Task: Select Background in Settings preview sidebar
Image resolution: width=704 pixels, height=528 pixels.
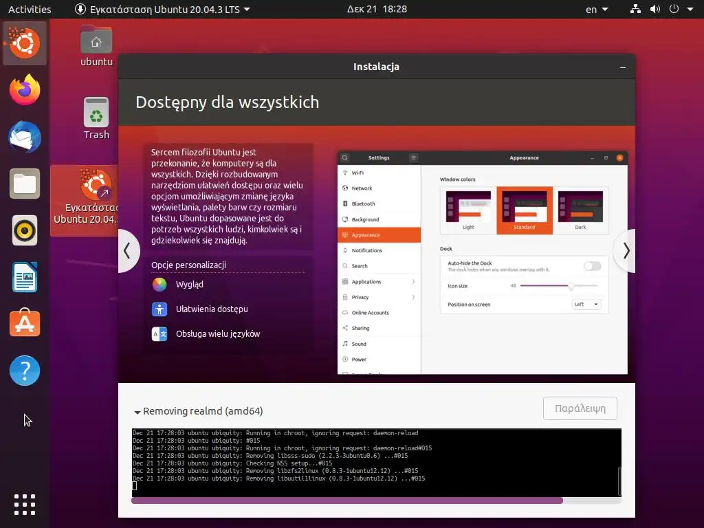Action: coord(379,219)
